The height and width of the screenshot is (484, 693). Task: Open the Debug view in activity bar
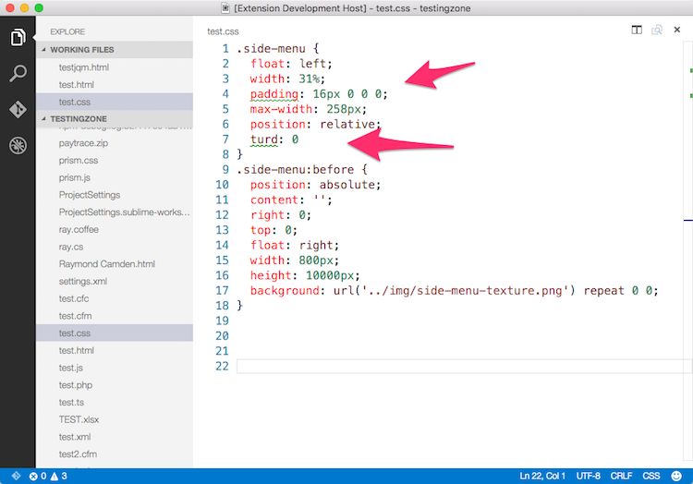(x=18, y=145)
